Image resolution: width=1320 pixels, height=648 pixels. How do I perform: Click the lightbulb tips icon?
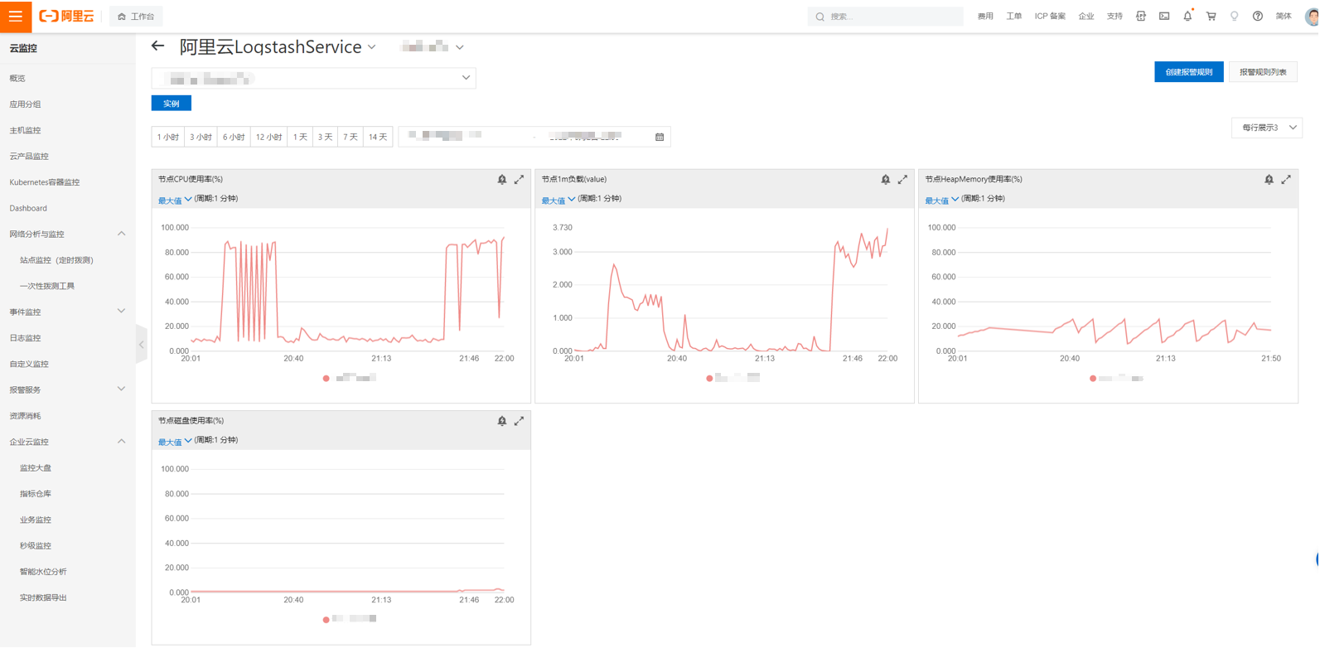1234,16
